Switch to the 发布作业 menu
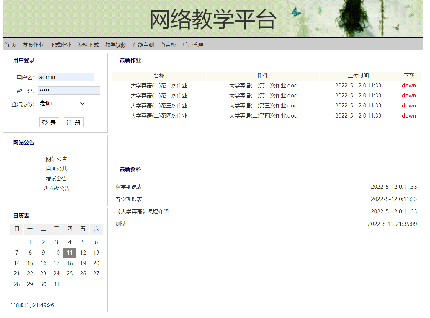Image resolution: width=430 pixels, height=318 pixels. click(33, 45)
